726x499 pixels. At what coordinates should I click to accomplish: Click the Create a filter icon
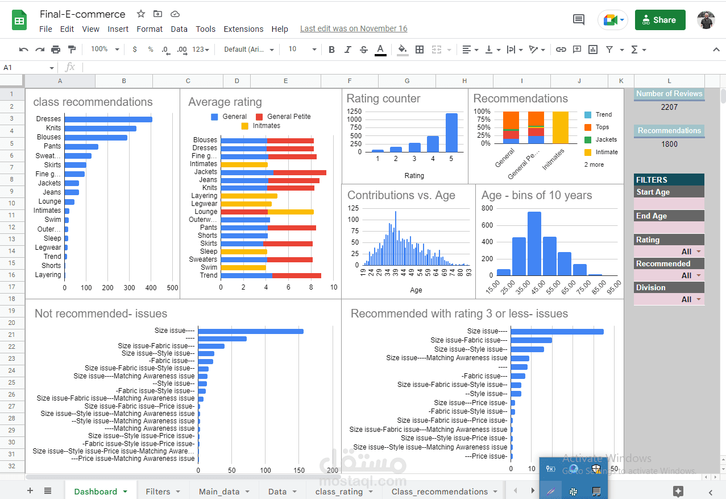(x=609, y=50)
